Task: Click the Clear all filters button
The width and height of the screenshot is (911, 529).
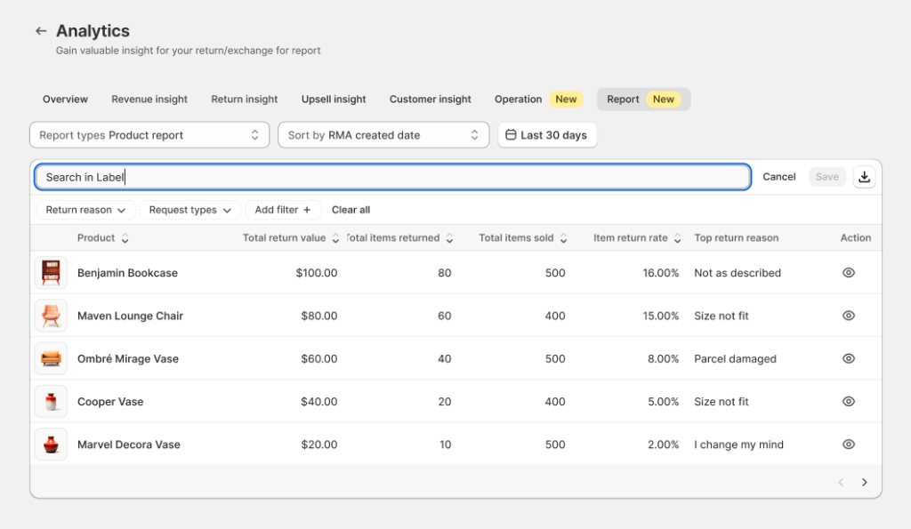Action: click(x=351, y=210)
